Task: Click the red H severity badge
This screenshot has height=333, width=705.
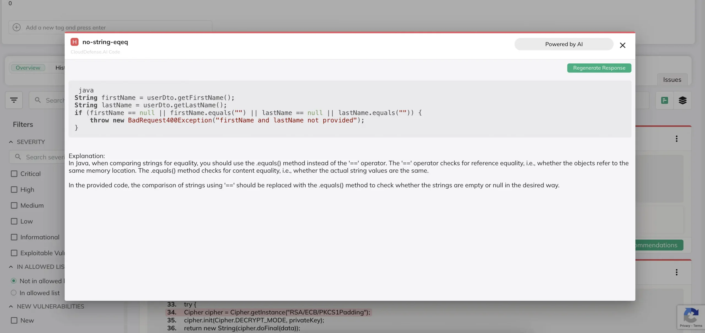Action: tap(74, 42)
